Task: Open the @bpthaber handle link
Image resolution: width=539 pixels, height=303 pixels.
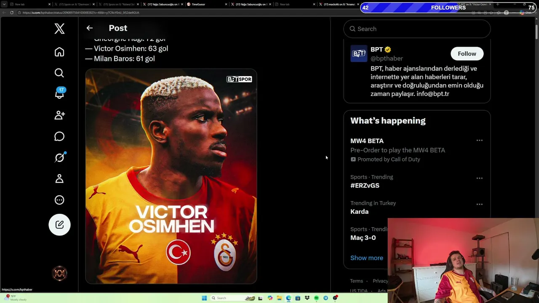Action: 387,58
